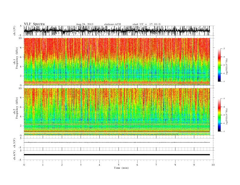Viewport: 240px width, 185px height.
Task: Click time axis tick label "3"
Action: [81, 165]
